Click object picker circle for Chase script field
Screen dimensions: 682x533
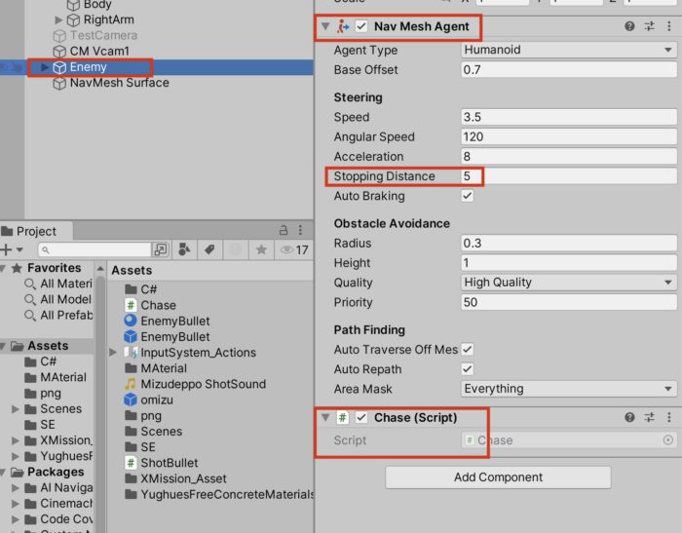667,440
